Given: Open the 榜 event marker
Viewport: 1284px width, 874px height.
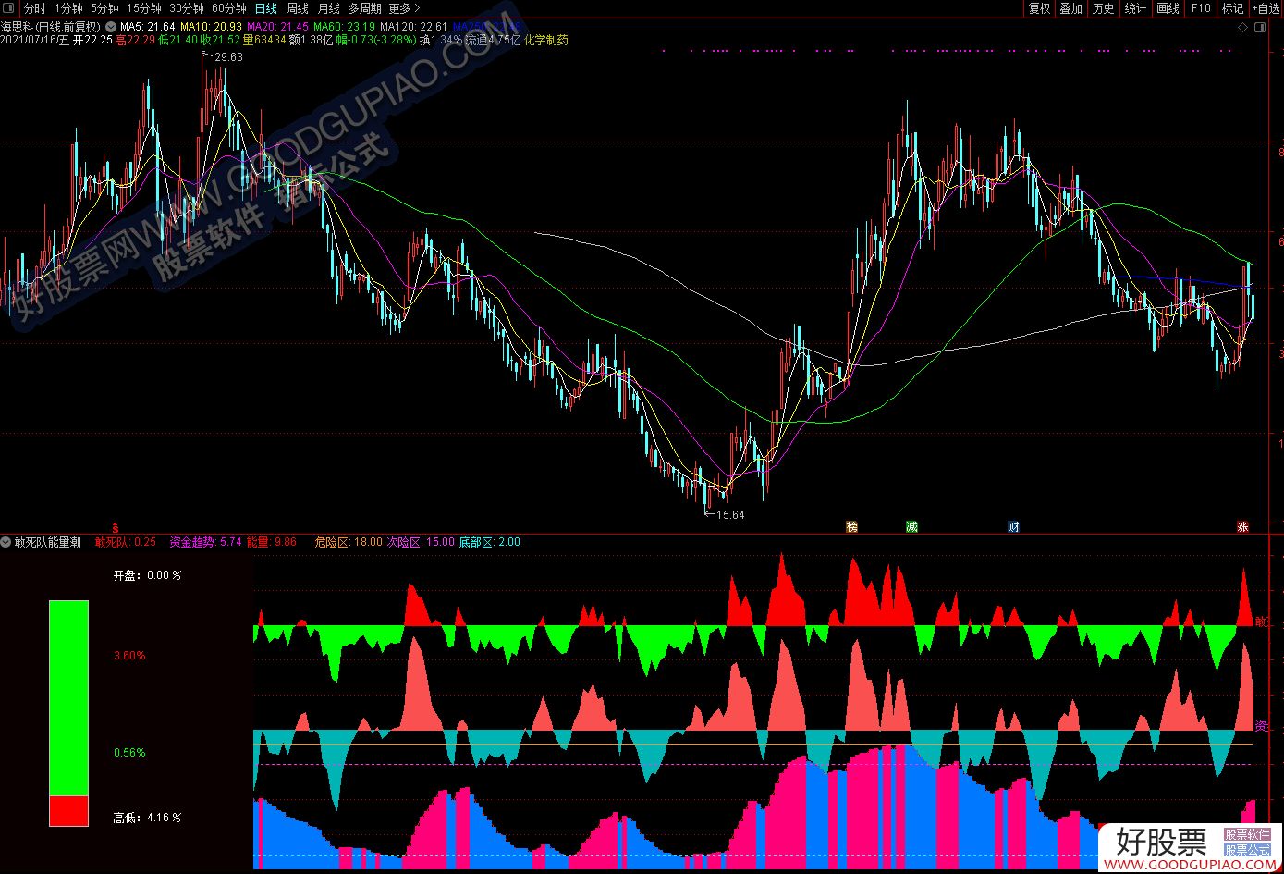Looking at the screenshot, I should coord(852,527).
